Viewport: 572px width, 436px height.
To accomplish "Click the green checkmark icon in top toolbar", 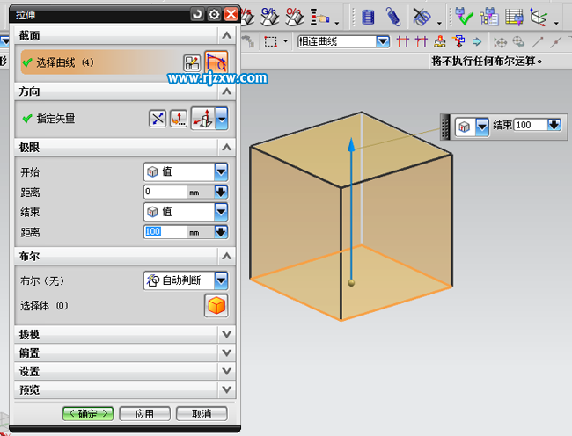I will [464, 16].
